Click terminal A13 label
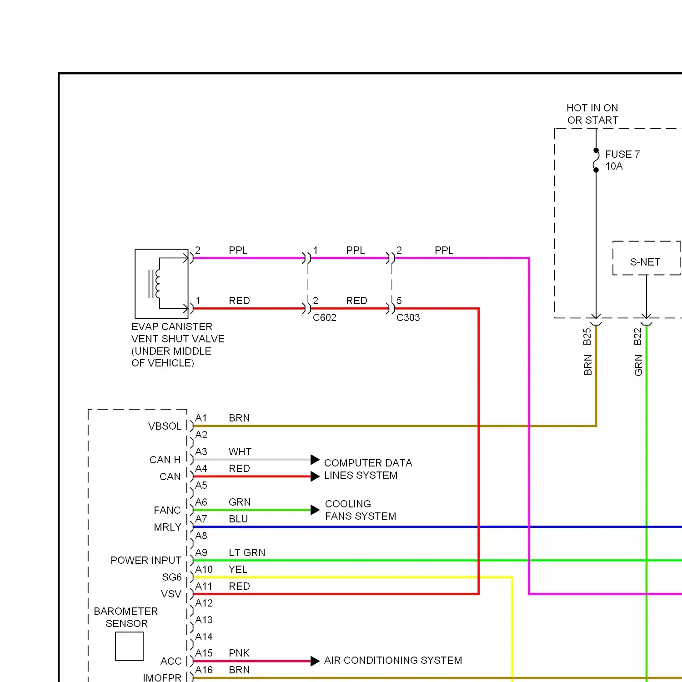 204,620
